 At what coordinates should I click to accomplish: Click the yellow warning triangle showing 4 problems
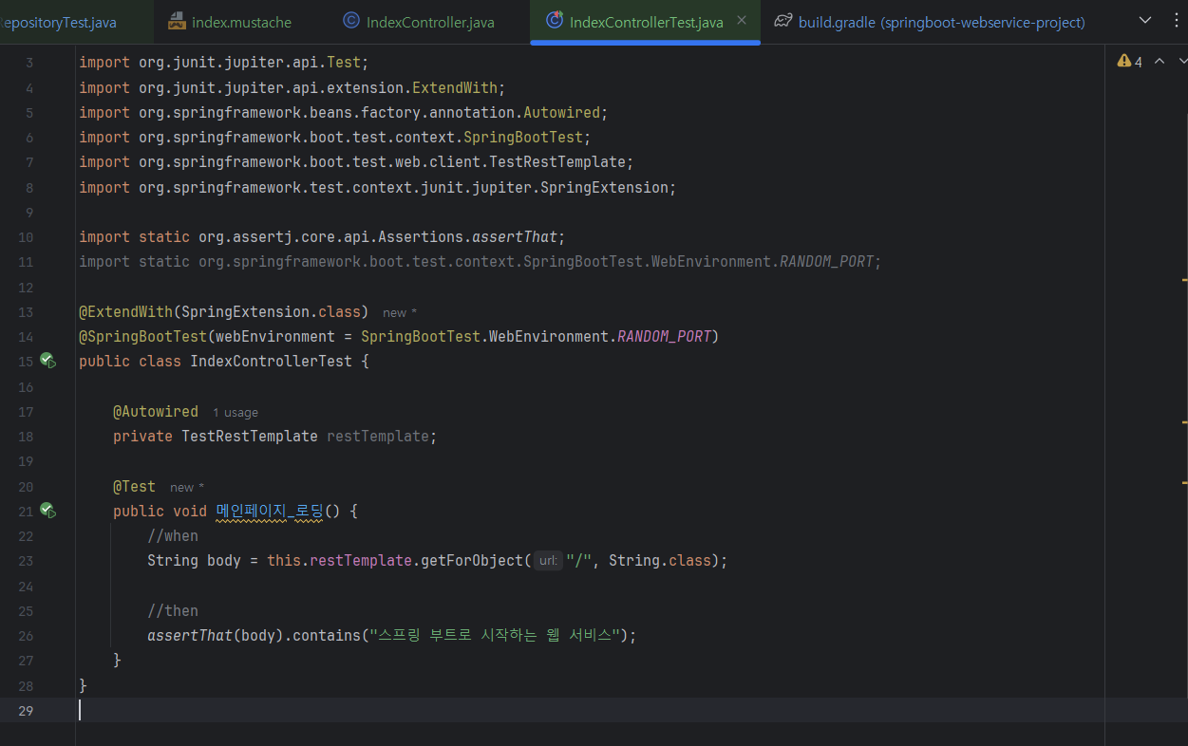1124,61
